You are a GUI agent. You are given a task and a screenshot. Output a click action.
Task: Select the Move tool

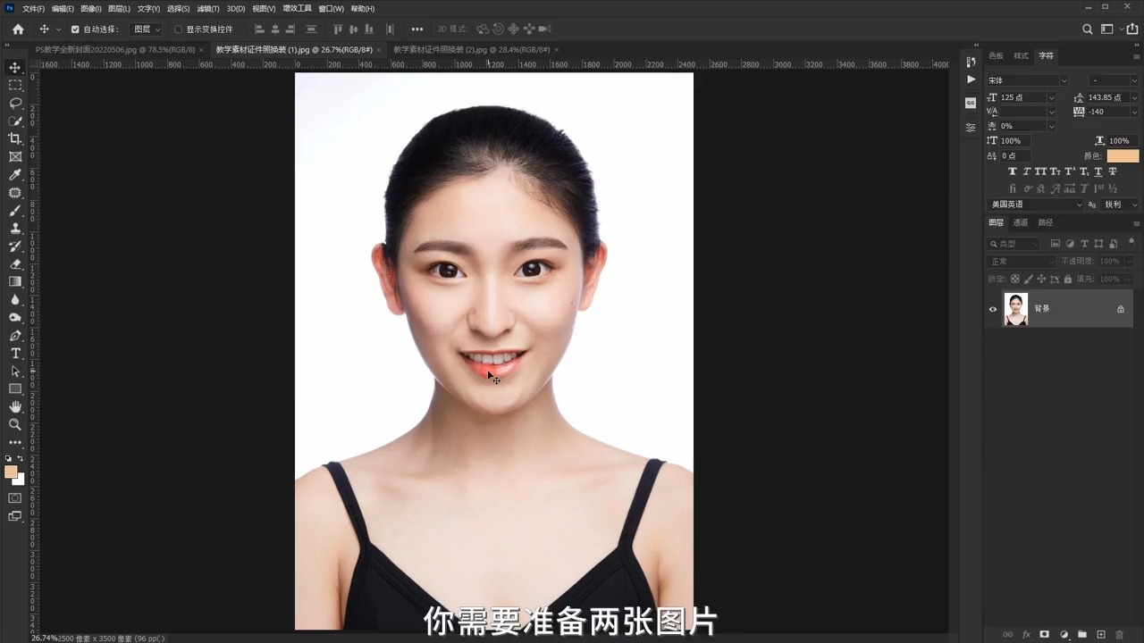click(14, 68)
